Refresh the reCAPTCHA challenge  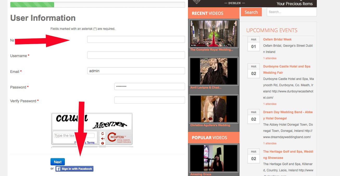103,134
